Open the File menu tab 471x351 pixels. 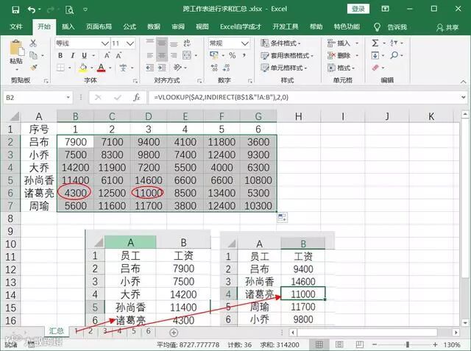pos(16,26)
